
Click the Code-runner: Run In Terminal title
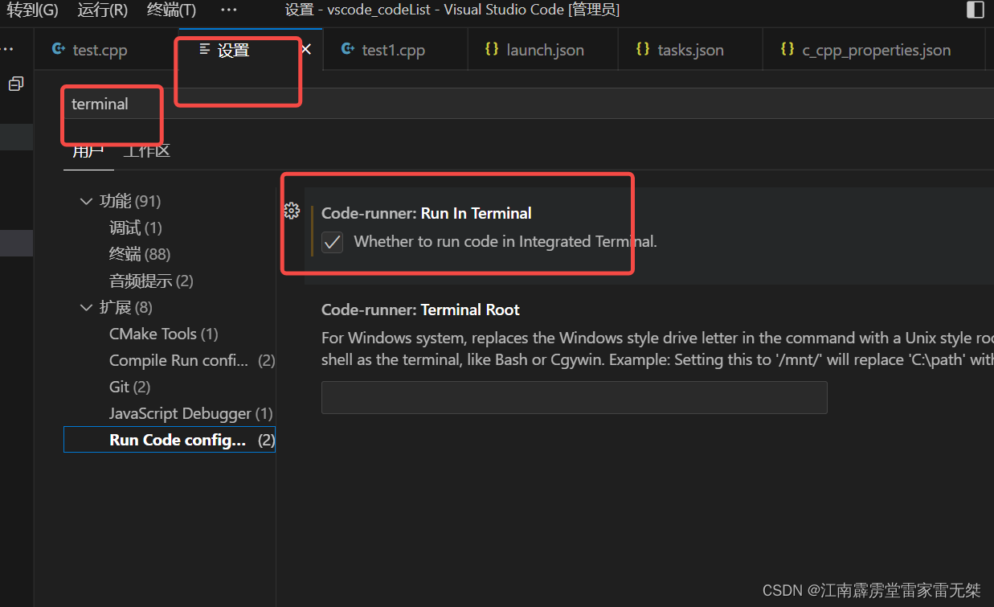click(x=427, y=213)
